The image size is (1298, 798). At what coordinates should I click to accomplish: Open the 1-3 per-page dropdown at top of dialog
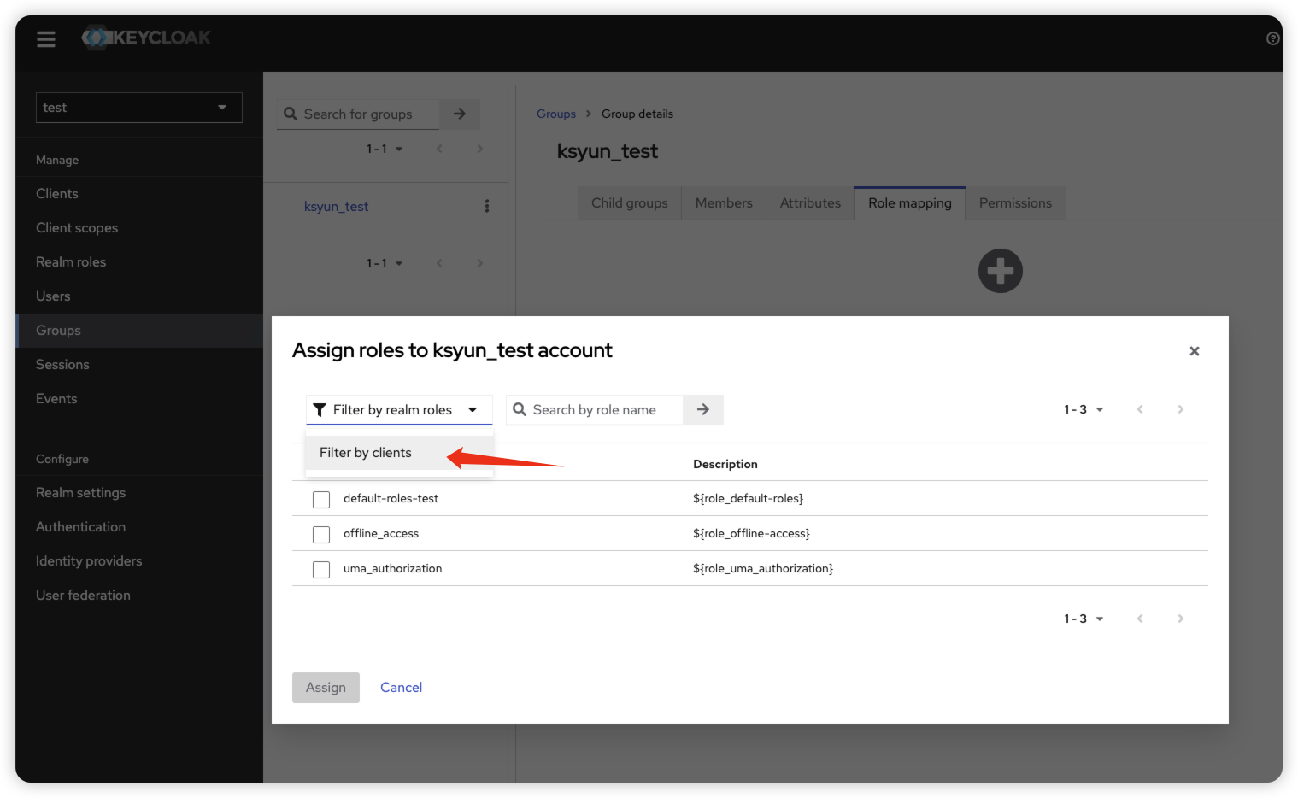pyautogui.click(x=1083, y=410)
